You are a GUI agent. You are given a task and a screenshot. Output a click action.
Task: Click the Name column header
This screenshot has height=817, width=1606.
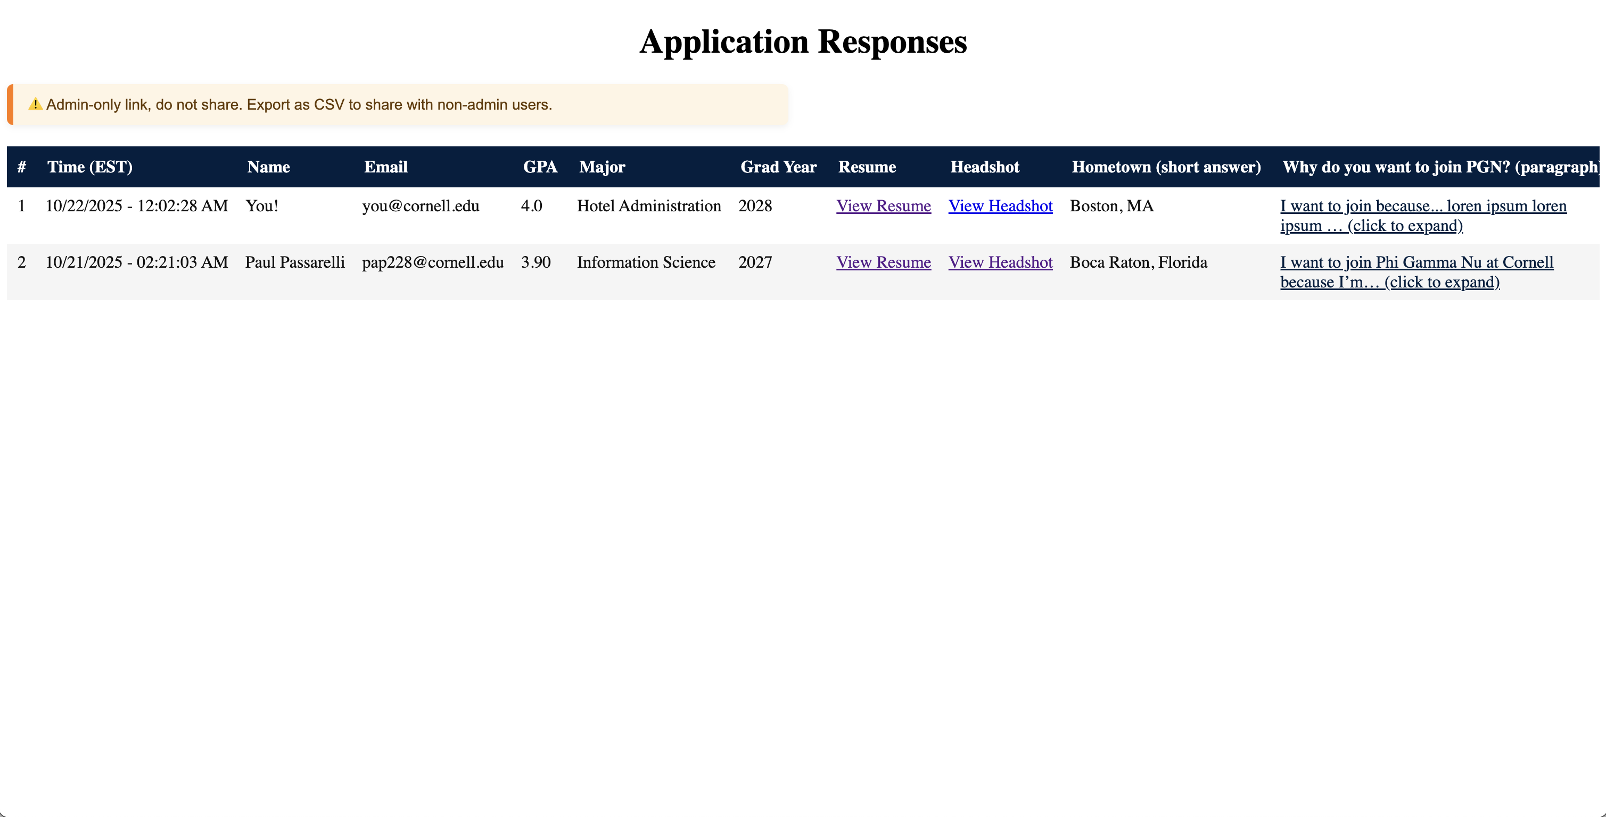(268, 167)
